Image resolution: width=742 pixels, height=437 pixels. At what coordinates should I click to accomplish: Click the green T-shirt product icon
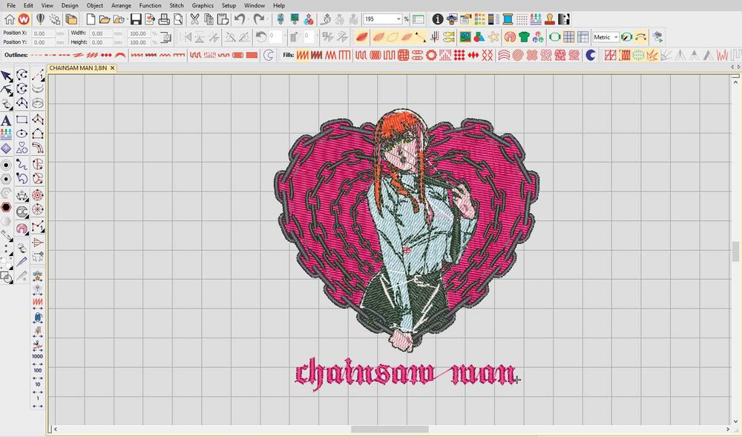click(x=523, y=37)
